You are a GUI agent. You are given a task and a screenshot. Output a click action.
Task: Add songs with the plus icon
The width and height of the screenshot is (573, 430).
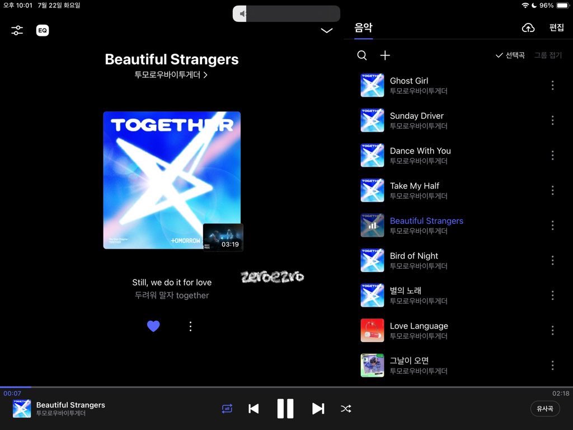click(x=385, y=55)
